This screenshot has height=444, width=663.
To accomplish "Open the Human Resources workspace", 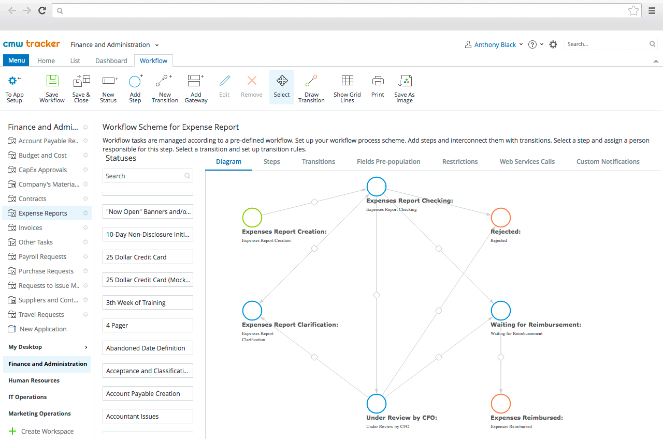I will pyautogui.click(x=34, y=380).
